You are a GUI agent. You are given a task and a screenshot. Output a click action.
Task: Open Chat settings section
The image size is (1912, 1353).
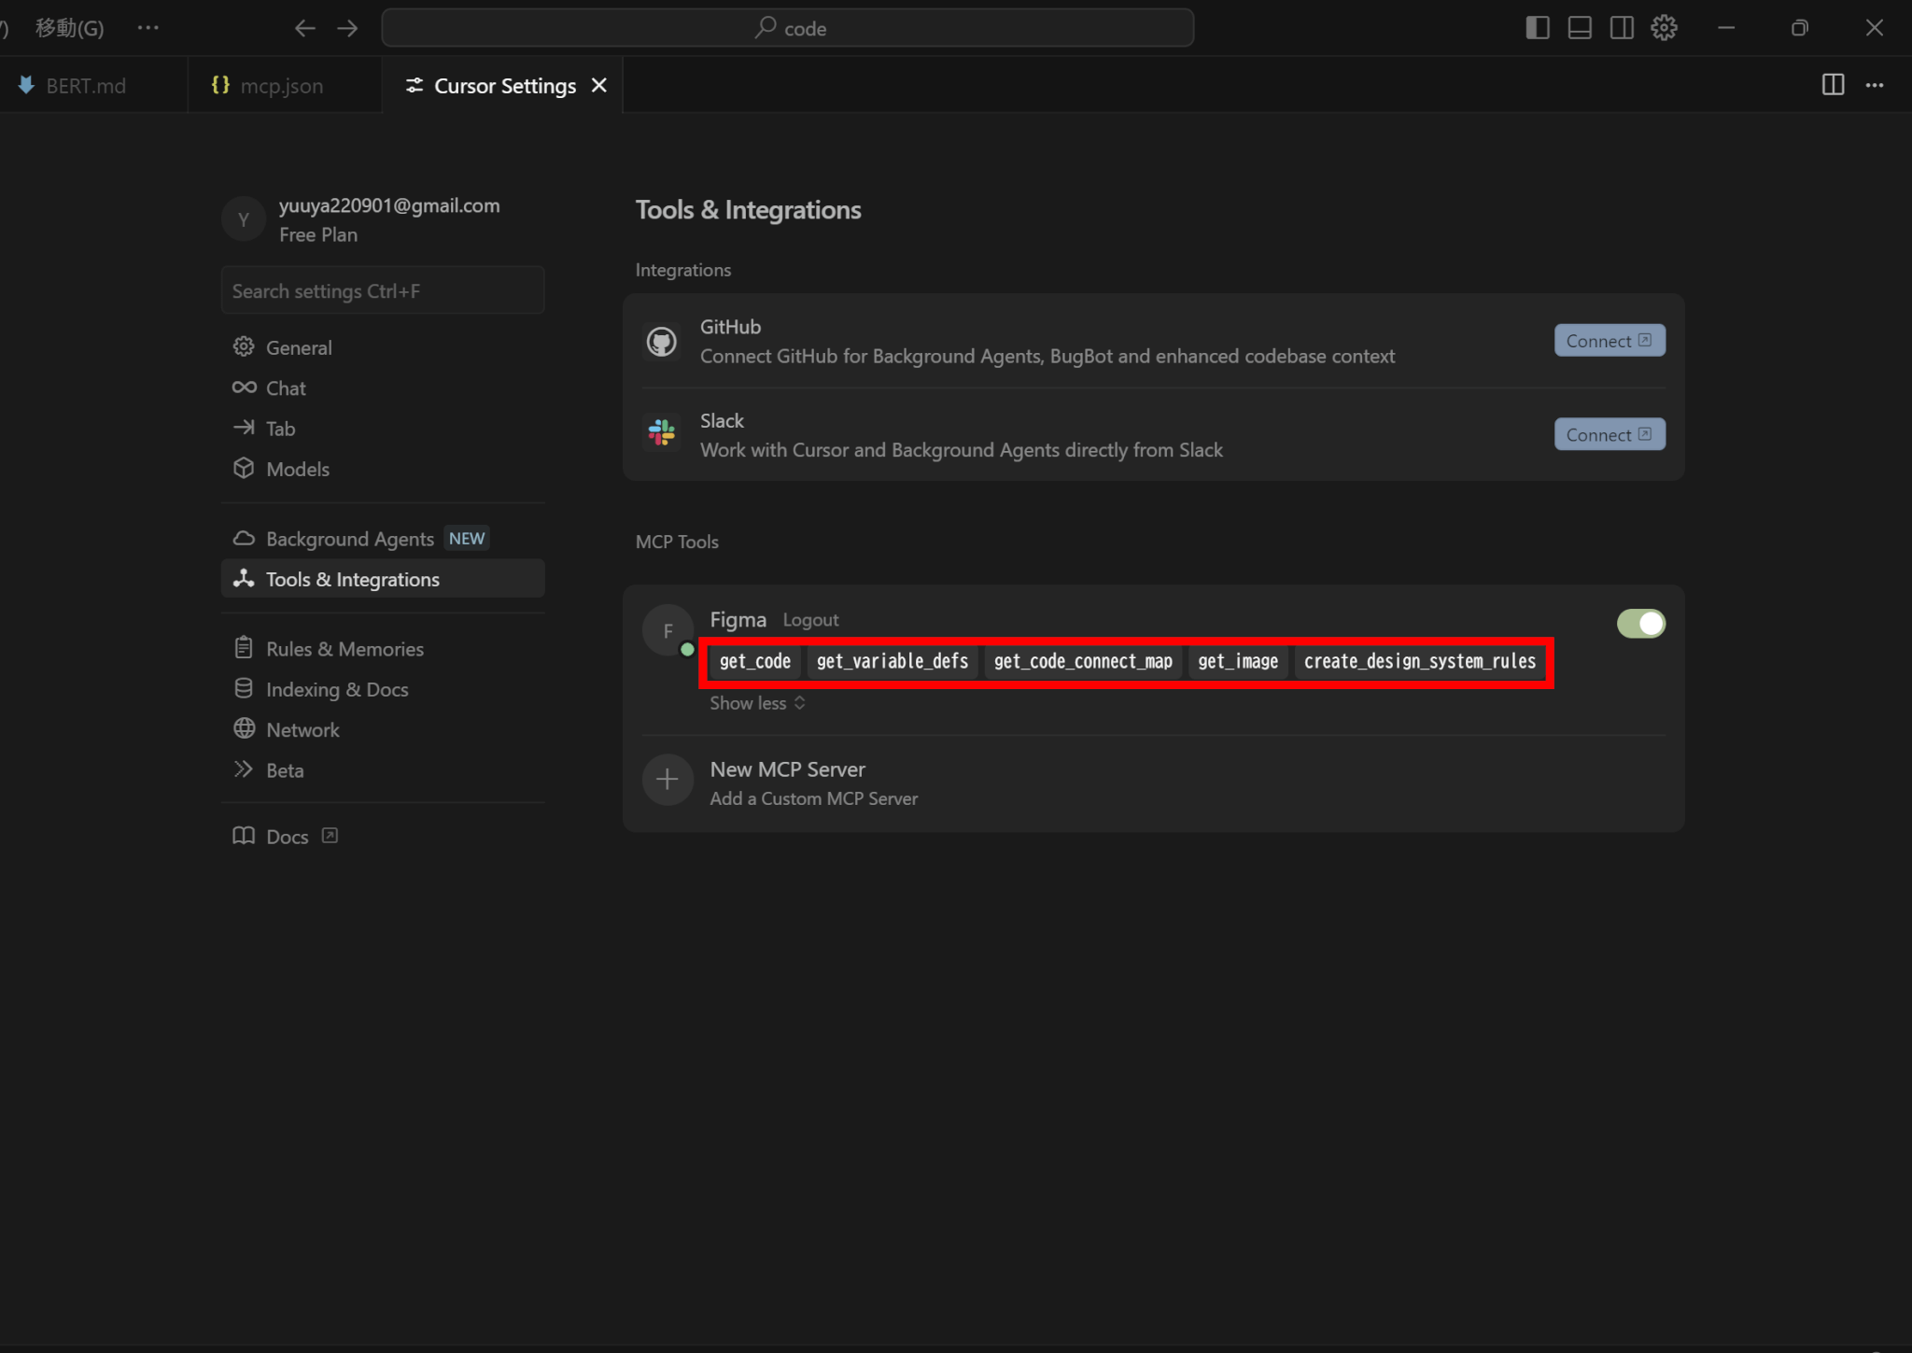pyautogui.click(x=383, y=388)
